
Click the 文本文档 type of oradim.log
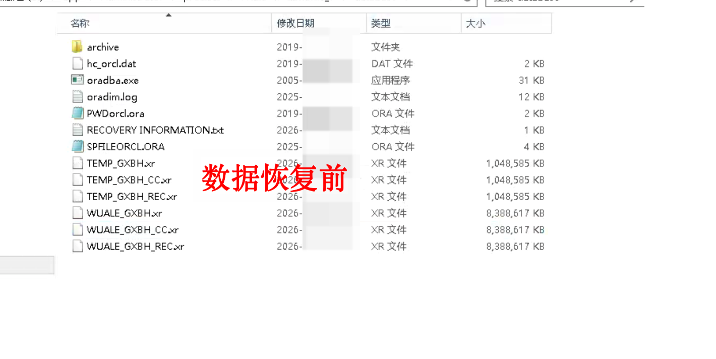pyautogui.click(x=391, y=97)
